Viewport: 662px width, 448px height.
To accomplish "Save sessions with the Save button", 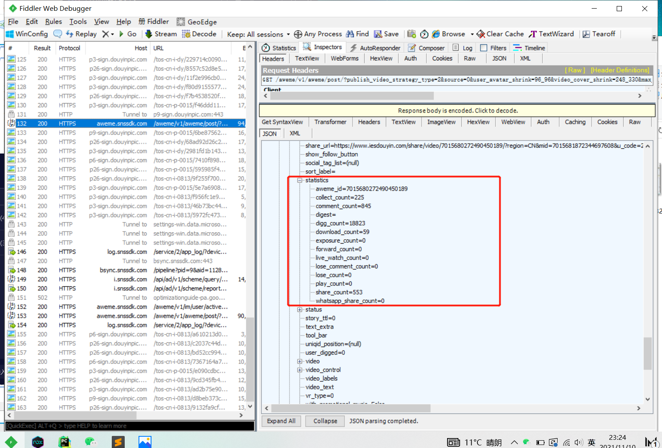I will pos(386,34).
